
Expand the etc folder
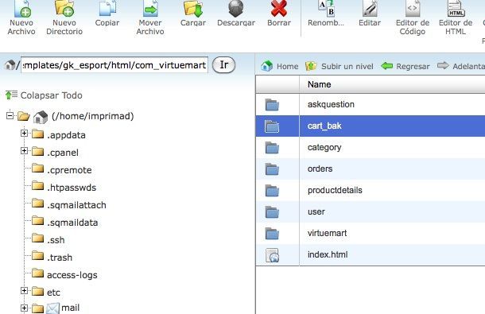24,291
